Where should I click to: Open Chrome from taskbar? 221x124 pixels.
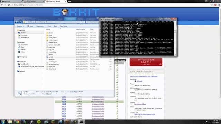click(17, 122)
